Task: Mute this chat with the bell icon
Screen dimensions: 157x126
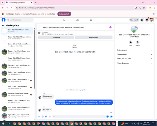Action: [x=131, y=42]
